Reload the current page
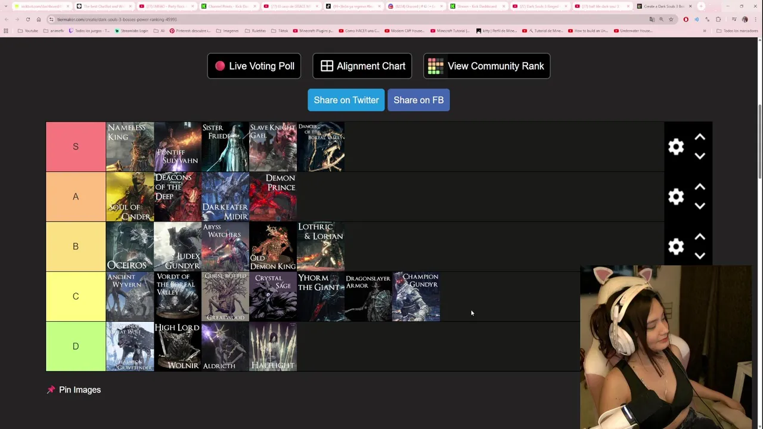 (27, 19)
